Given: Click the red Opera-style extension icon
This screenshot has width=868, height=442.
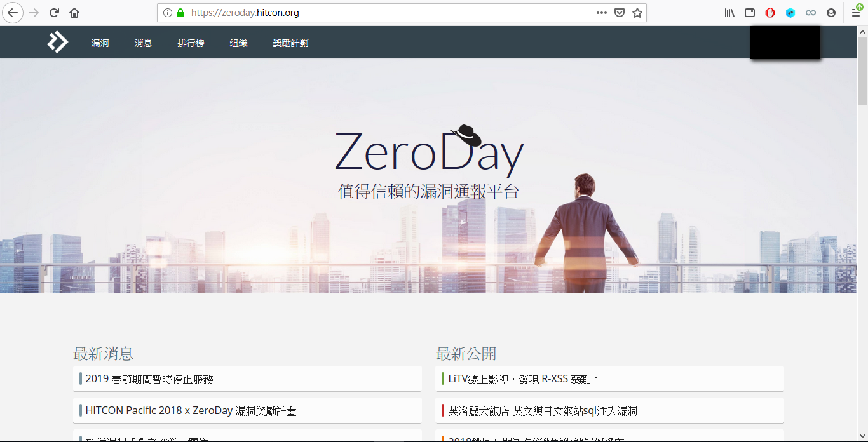Looking at the screenshot, I should pyautogui.click(x=770, y=13).
